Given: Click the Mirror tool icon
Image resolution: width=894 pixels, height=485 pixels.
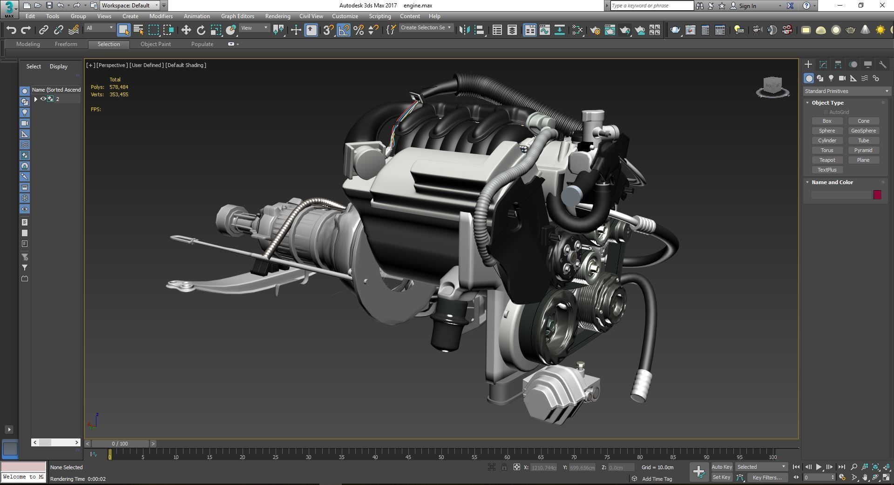Looking at the screenshot, I should click(464, 30).
